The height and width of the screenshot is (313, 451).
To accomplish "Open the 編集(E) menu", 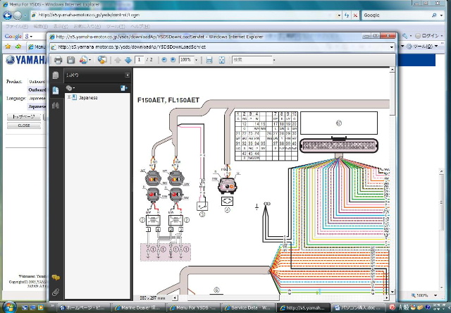I will 41,27.
